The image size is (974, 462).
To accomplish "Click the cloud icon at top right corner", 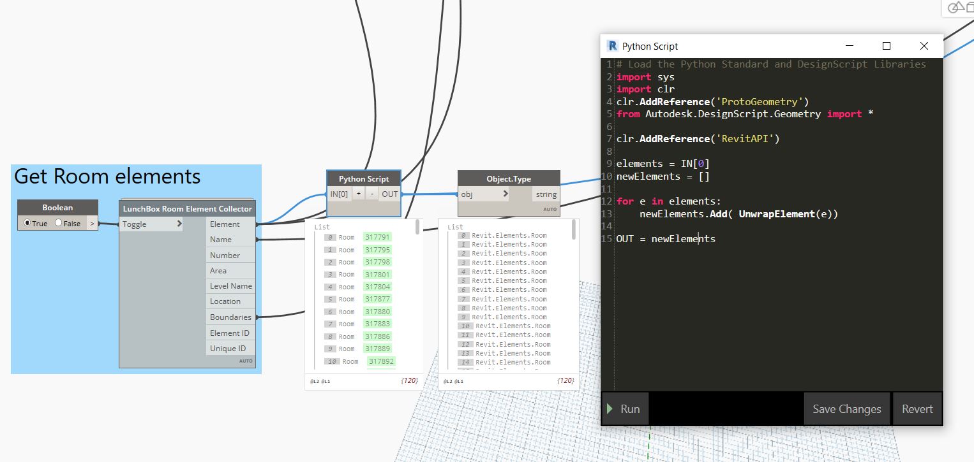I will [955, 7].
